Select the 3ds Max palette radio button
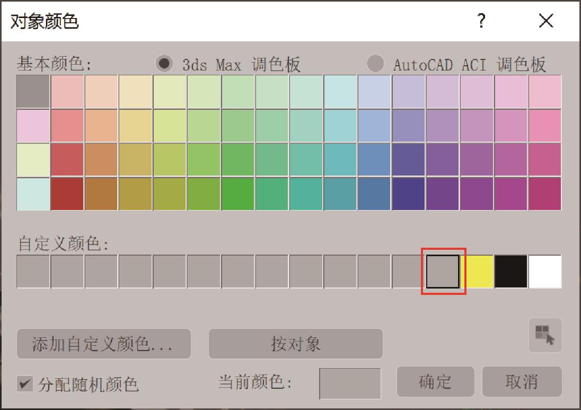581x410 pixels. click(165, 64)
